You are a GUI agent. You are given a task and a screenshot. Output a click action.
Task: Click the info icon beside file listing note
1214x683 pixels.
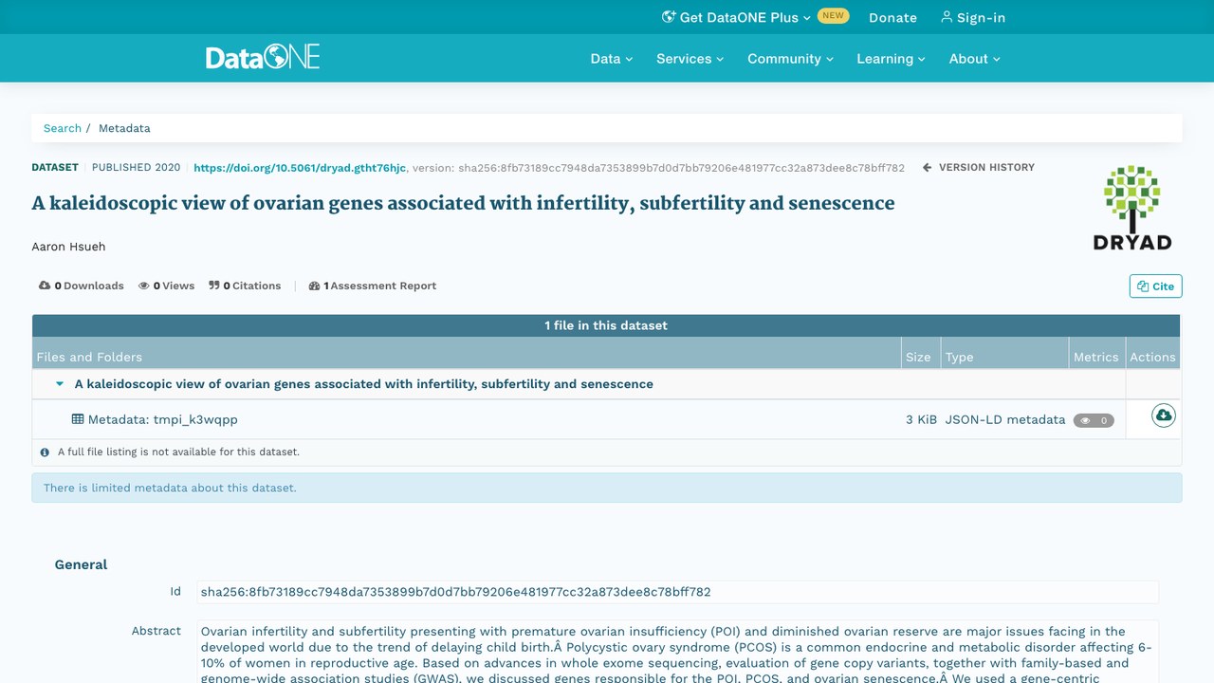point(45,452)
